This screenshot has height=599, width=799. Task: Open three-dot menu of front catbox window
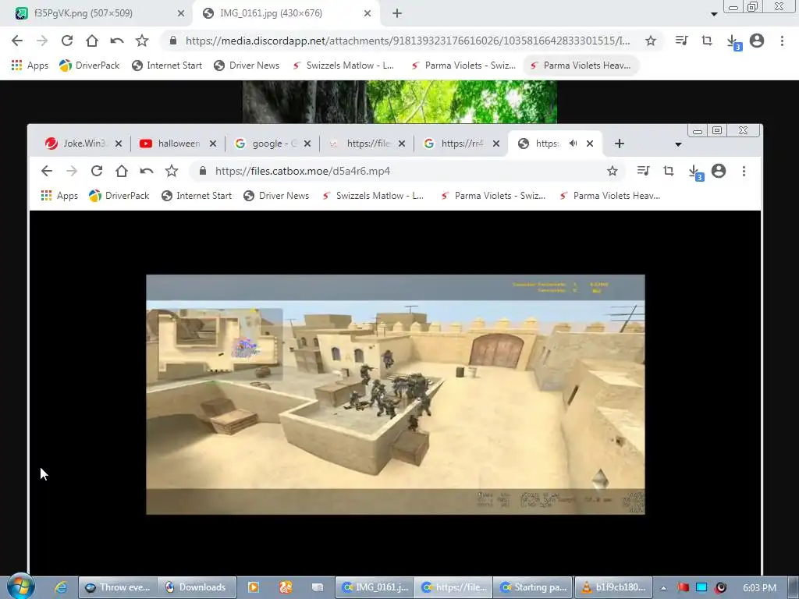click(x=744, y=171)
